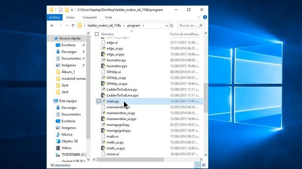
Task: Open Objetos 3D under Este equipo
Action: pos(70,141)
